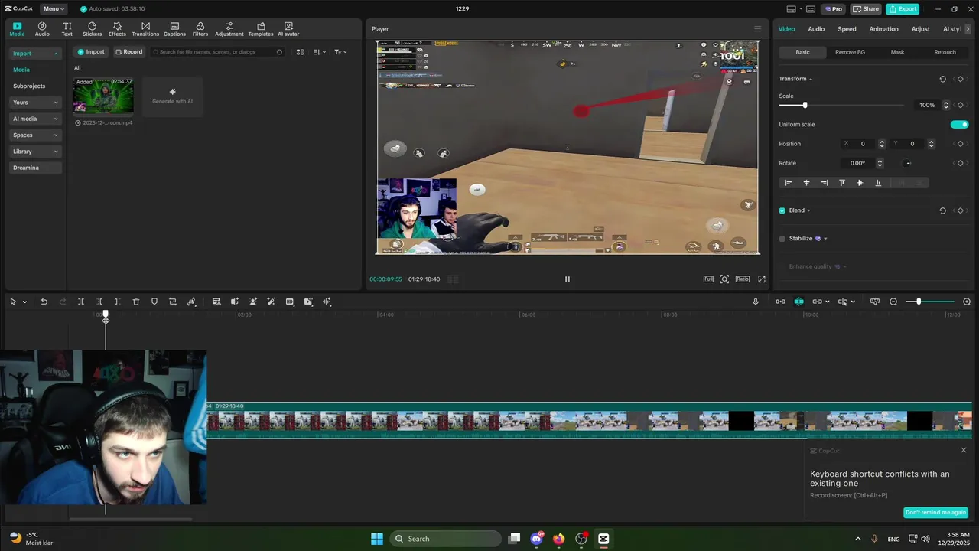Open the Menu dropdown at top left
The height and width of the screenshot is (551, 979).
click(54, 9)
